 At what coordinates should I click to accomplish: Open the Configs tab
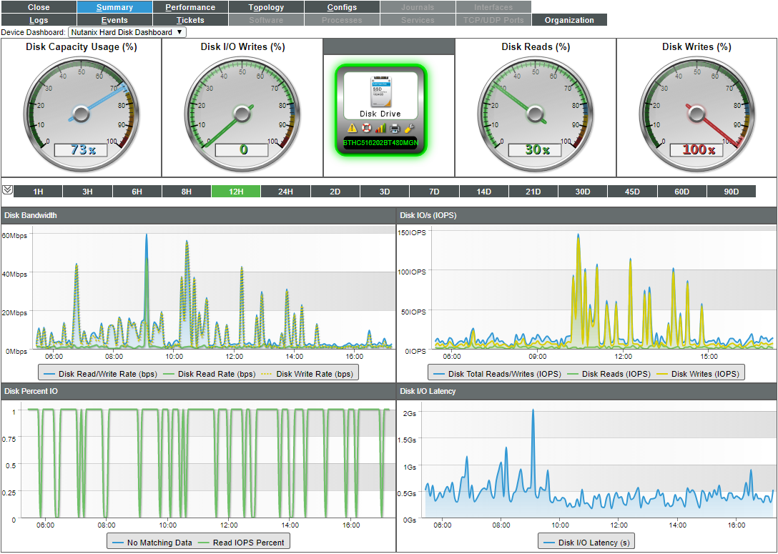(x=342, y=7)
